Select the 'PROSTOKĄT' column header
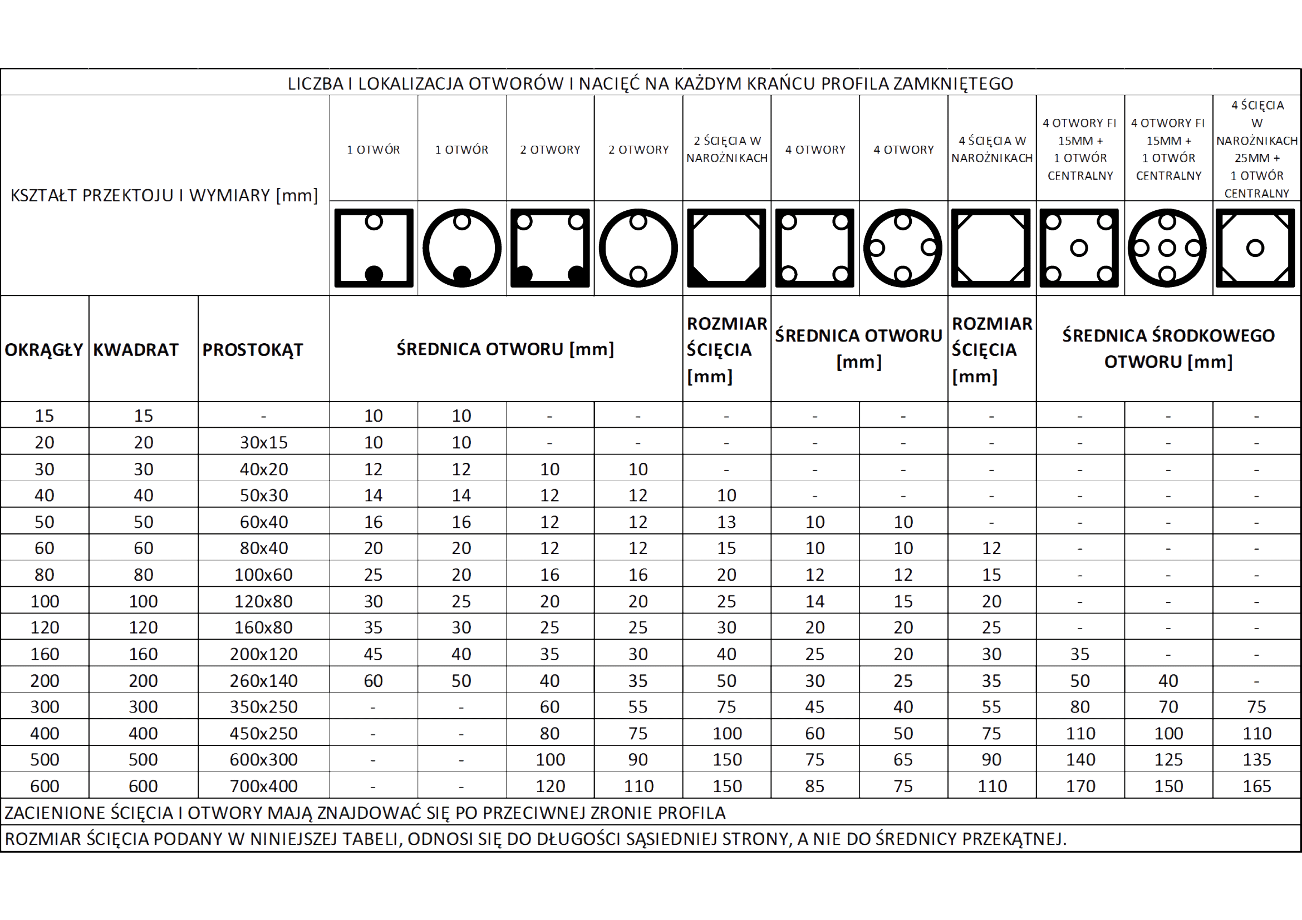This screenshot has height=920, width=1302. click(253, 349)
